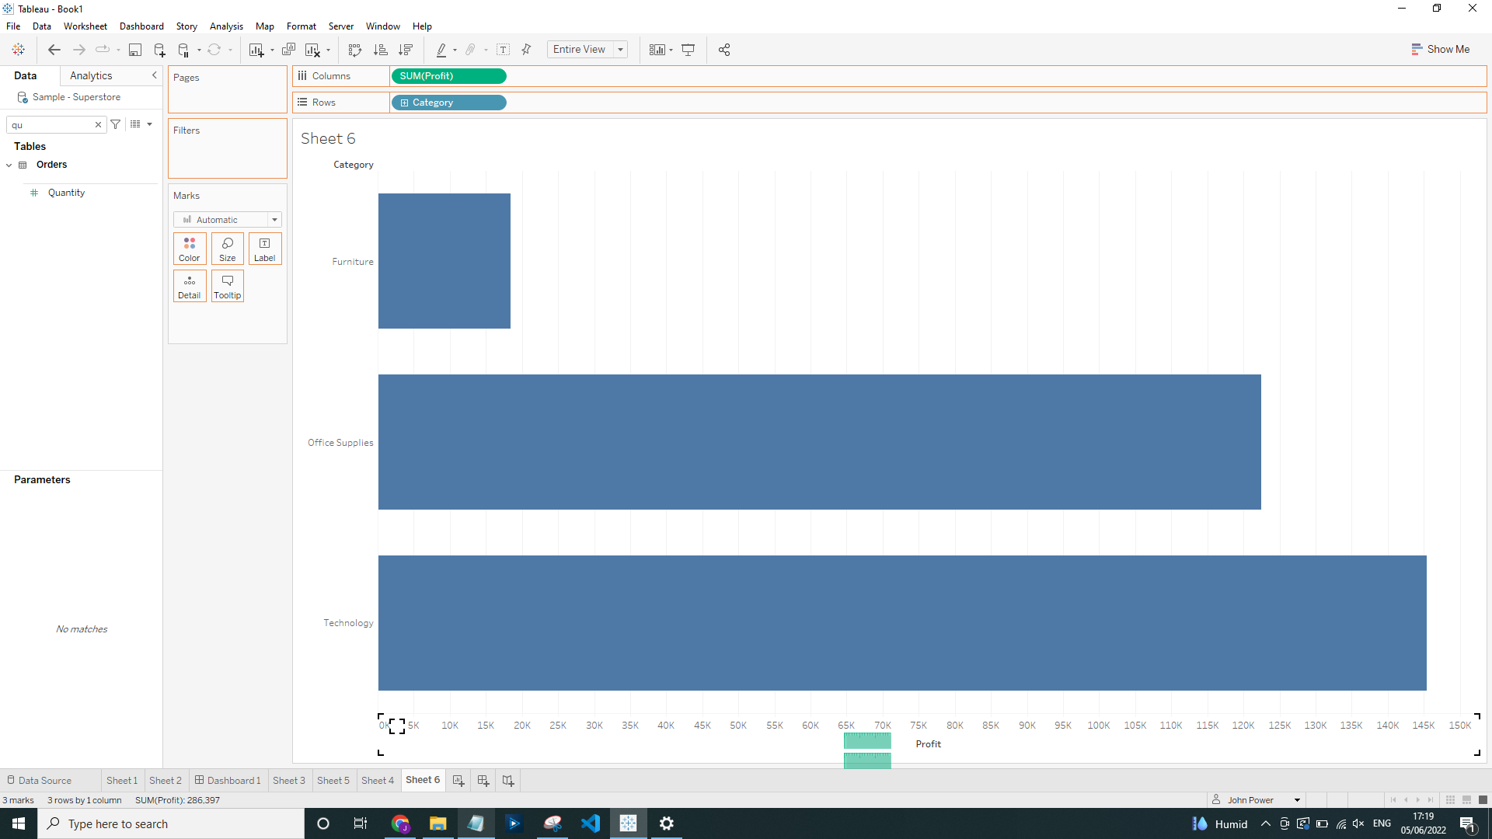Click the Clear Sheet icon
This screenshot has width=1492, height=839.
[312, 50]
